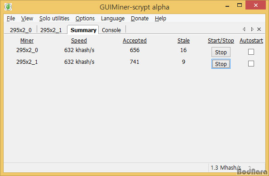269x176 pixels.
Task: Stop the 295x2_1 miner
Action: [x=221, y=64]
